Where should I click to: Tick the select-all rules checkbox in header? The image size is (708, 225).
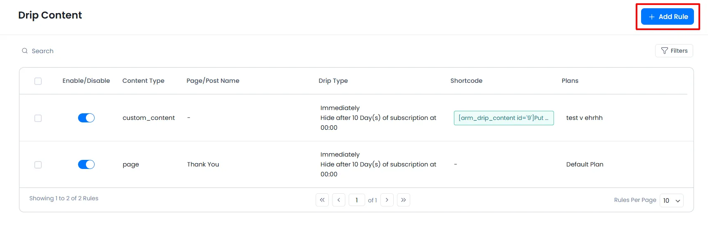click(38, 81)
